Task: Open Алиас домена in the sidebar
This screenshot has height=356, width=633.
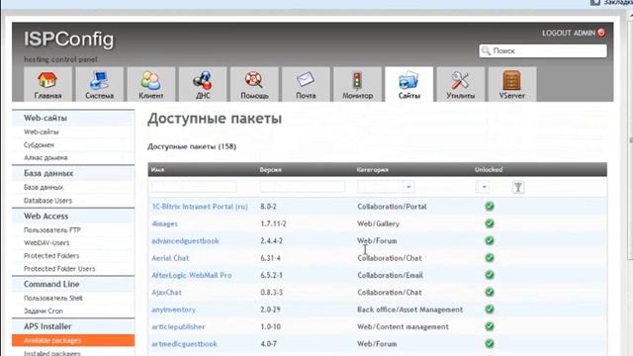Action: pos(45,158)
